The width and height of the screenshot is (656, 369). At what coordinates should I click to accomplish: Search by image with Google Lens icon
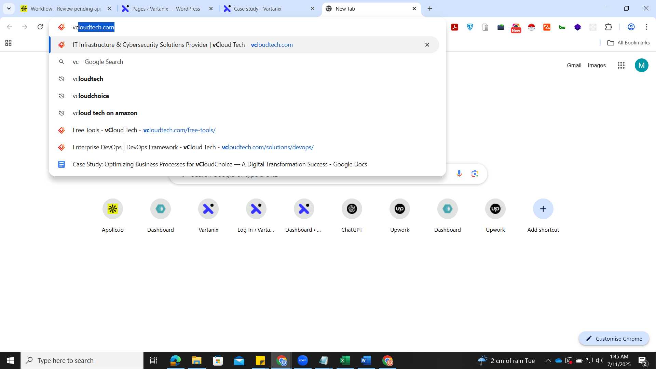click(x=475, y=174)
